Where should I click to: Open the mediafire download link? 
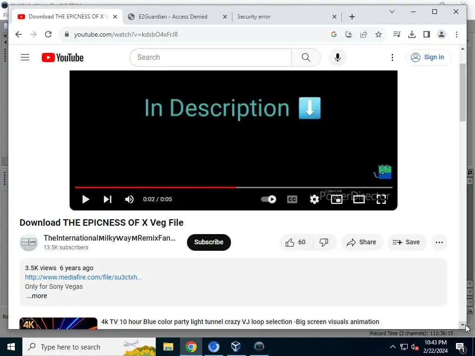coord(83,277)
